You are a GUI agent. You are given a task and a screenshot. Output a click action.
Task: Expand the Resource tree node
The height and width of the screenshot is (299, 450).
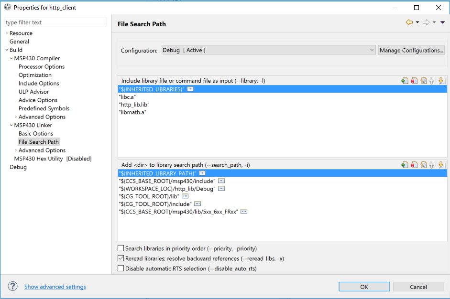pyautogui.click(x=7, y=33)
